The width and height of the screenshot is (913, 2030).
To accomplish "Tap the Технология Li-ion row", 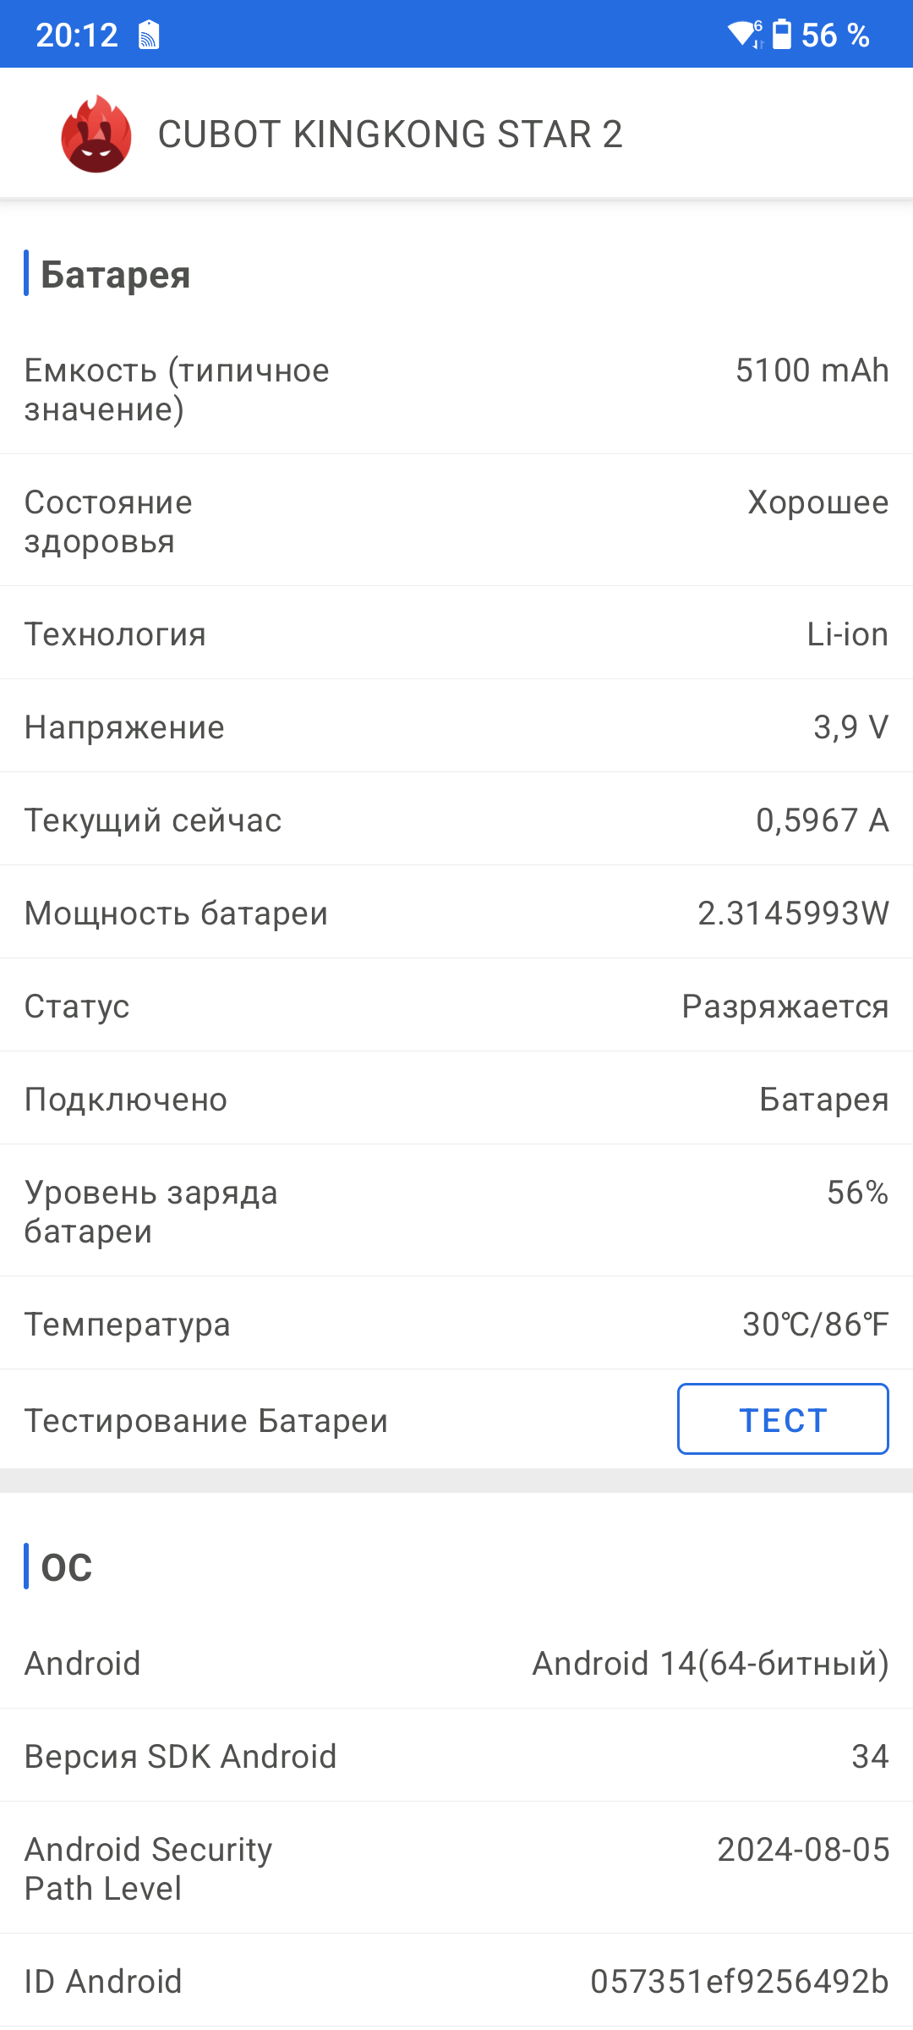I will 456,634.
